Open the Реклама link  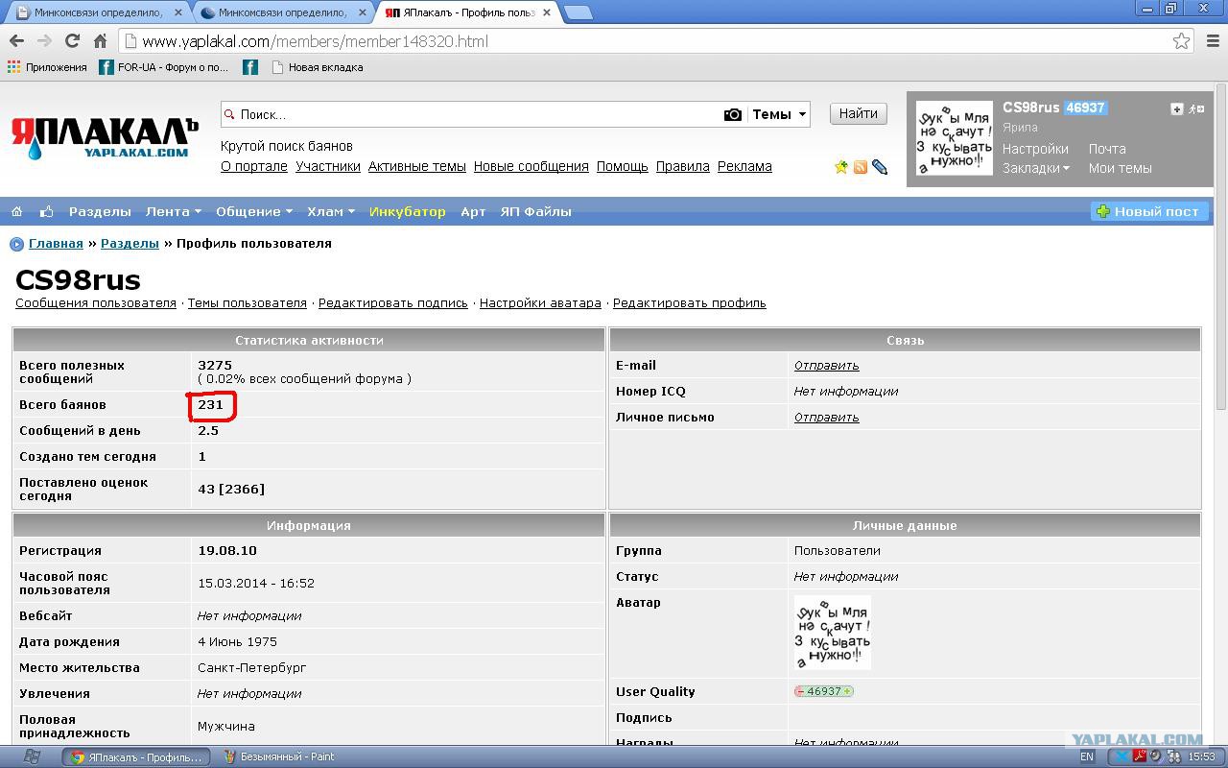click(744, 166)
